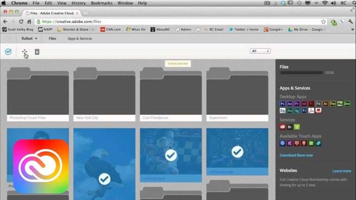Viewport: 356px width, 200px height.
Task: Open the CNN.com bookmark
Action: (x=111, y=30)
